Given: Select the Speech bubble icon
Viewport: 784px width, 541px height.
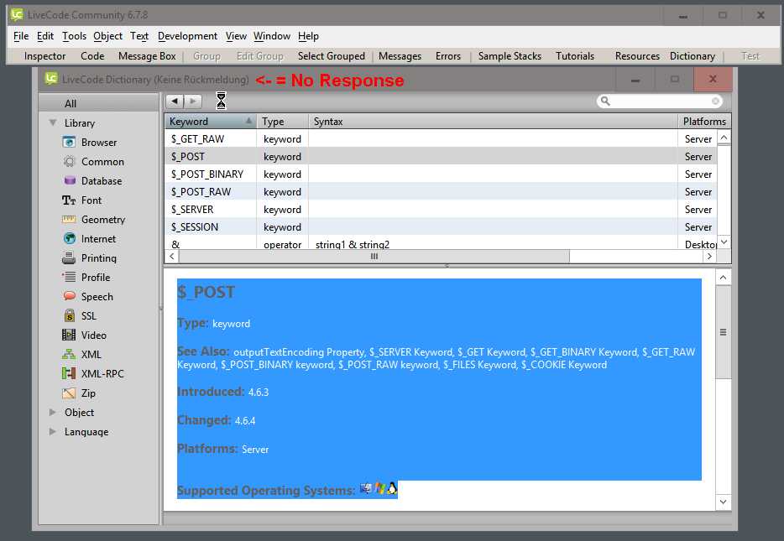Looking at the screenshot, I should [x=69, y=297].
